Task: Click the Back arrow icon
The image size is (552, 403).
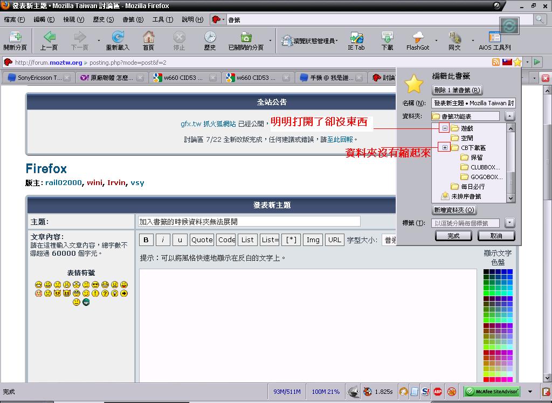Action: [49, 37]
